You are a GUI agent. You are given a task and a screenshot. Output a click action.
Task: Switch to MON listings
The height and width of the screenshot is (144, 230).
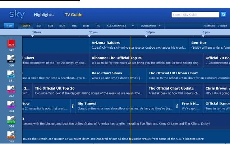tap(62, 26)
